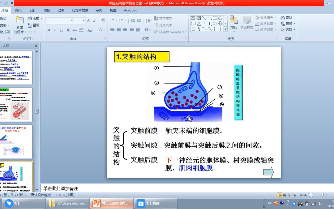Image resolution: width=334 pixels, height=209 pixels.
Task: Apply bold formatting to text
Action: [x=49, y=30]
